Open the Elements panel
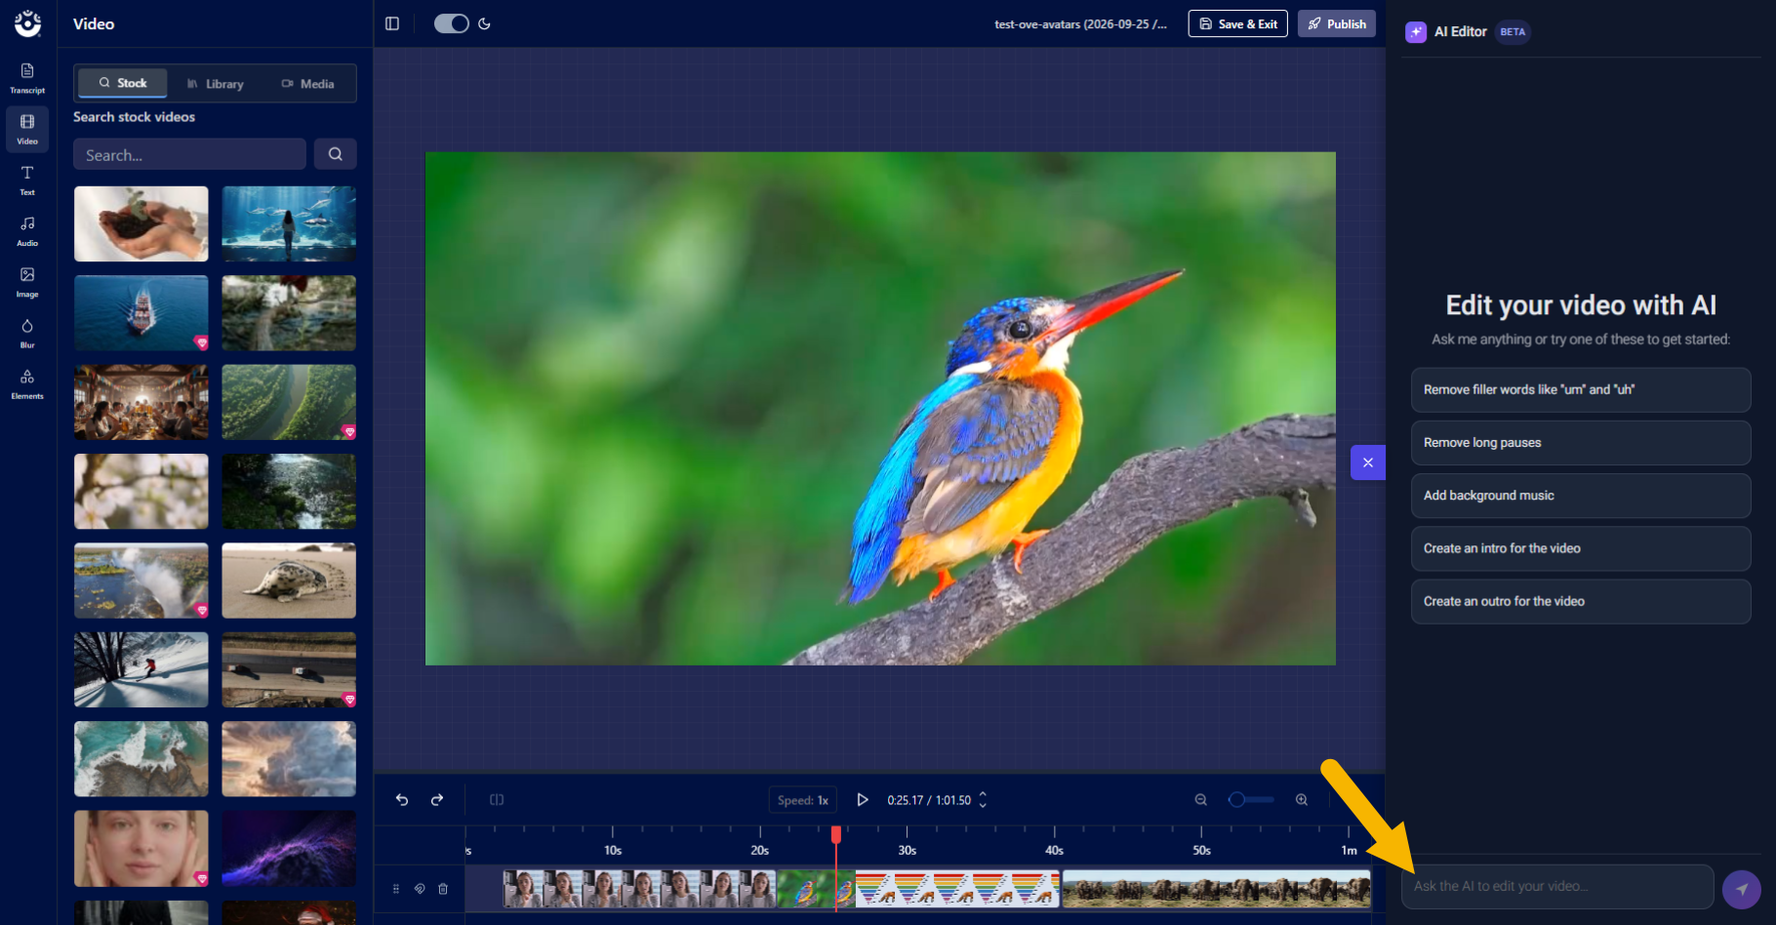The height and width of the screenshot is (925, 1776). (x=27, y=383)
